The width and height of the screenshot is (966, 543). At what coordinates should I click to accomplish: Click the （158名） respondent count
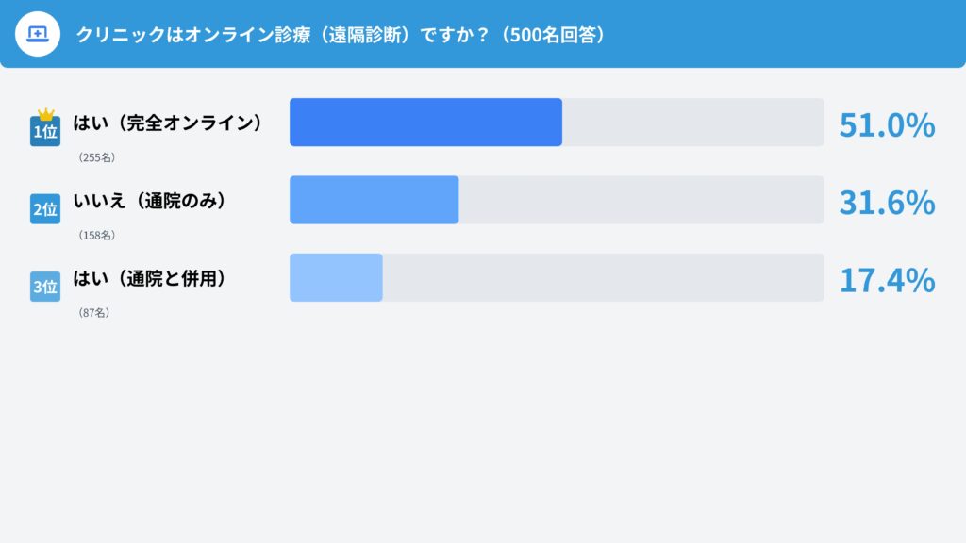coord(96,236)
